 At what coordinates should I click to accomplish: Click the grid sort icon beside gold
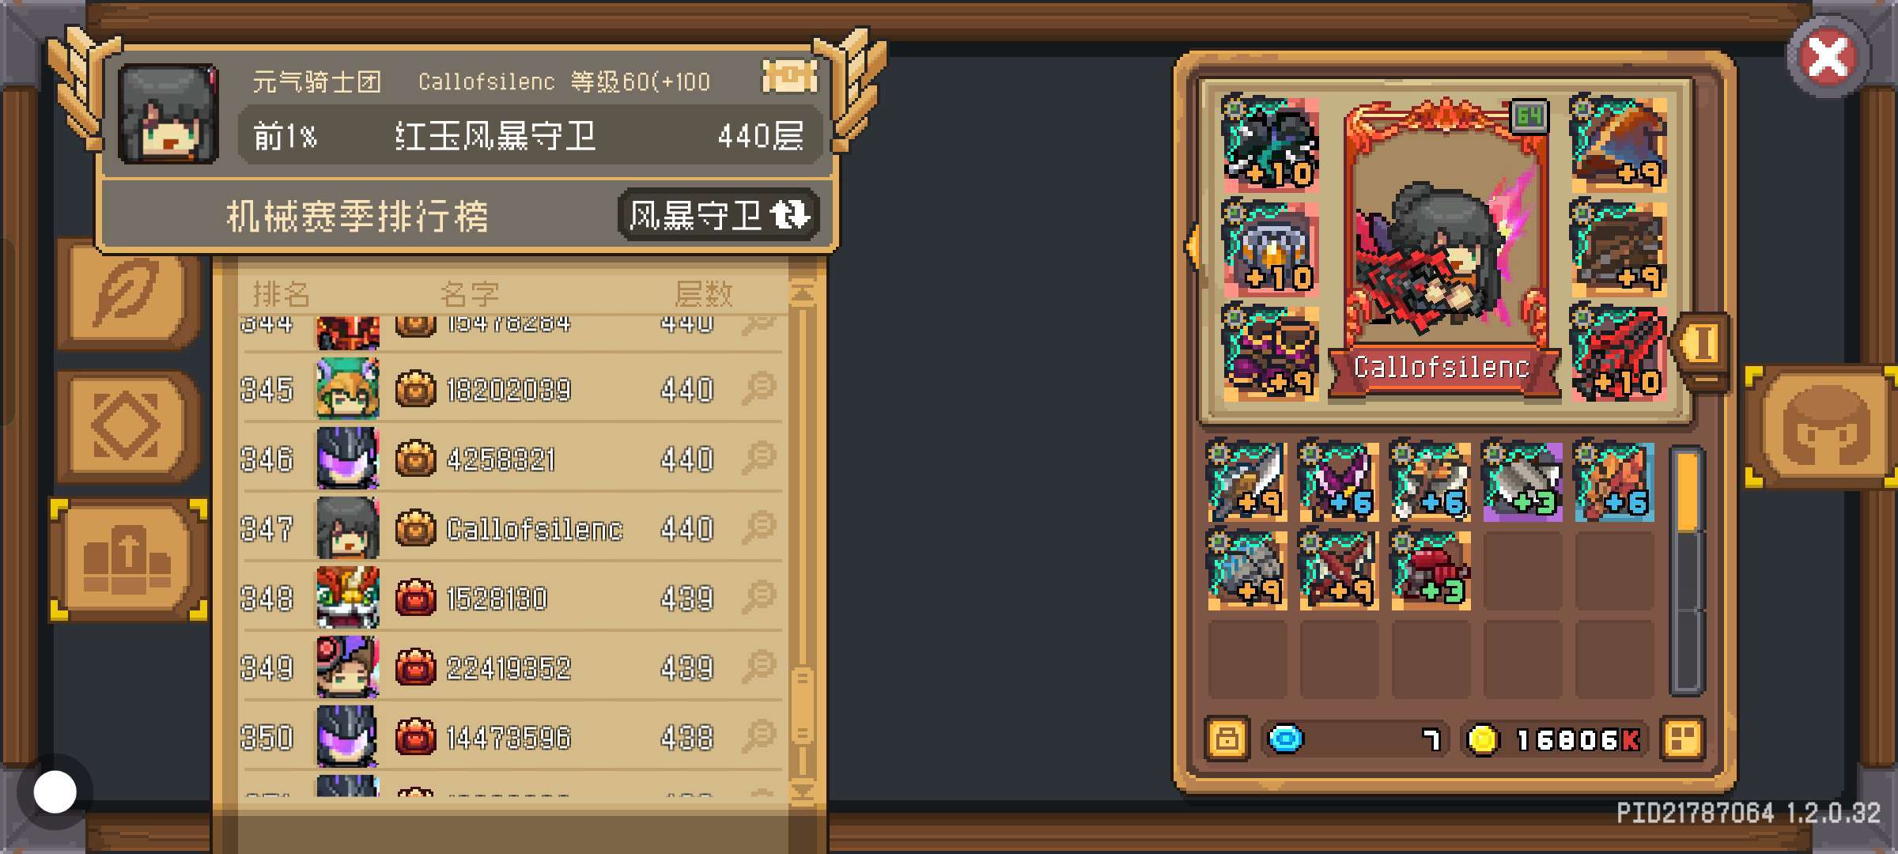tap(1682, 739)
